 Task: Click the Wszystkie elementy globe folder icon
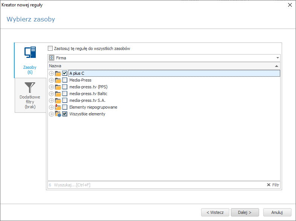(x=58, y=114)
